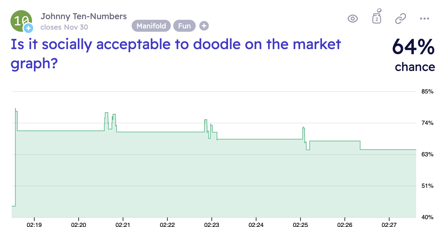Toggle watch market with eye icon

(x=353, y=19)
